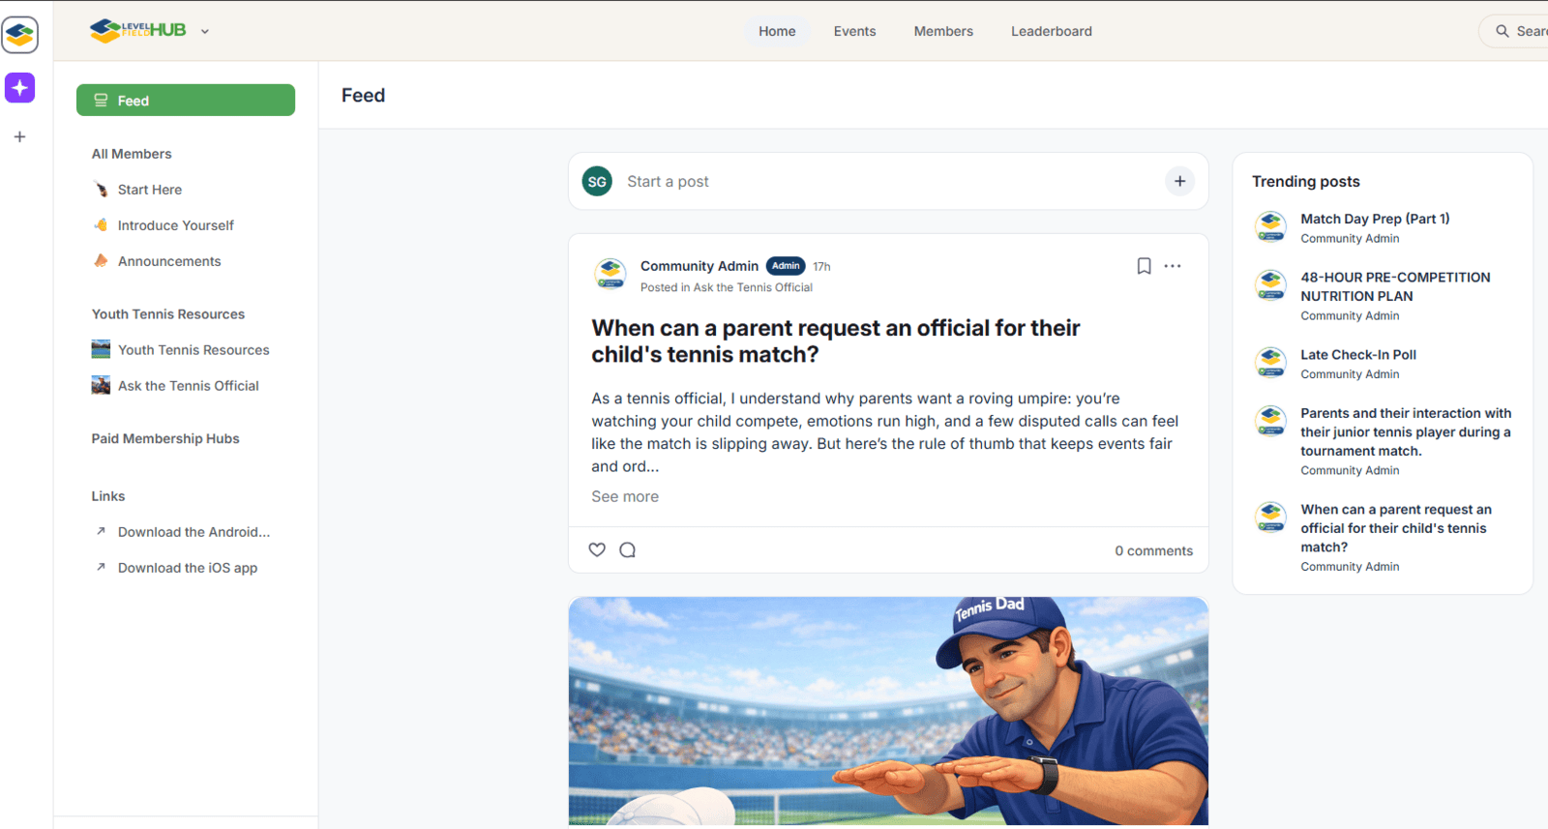Click the Start a post field
The width and height of the screenshot is (1548, 829).
tap(871, 181)
